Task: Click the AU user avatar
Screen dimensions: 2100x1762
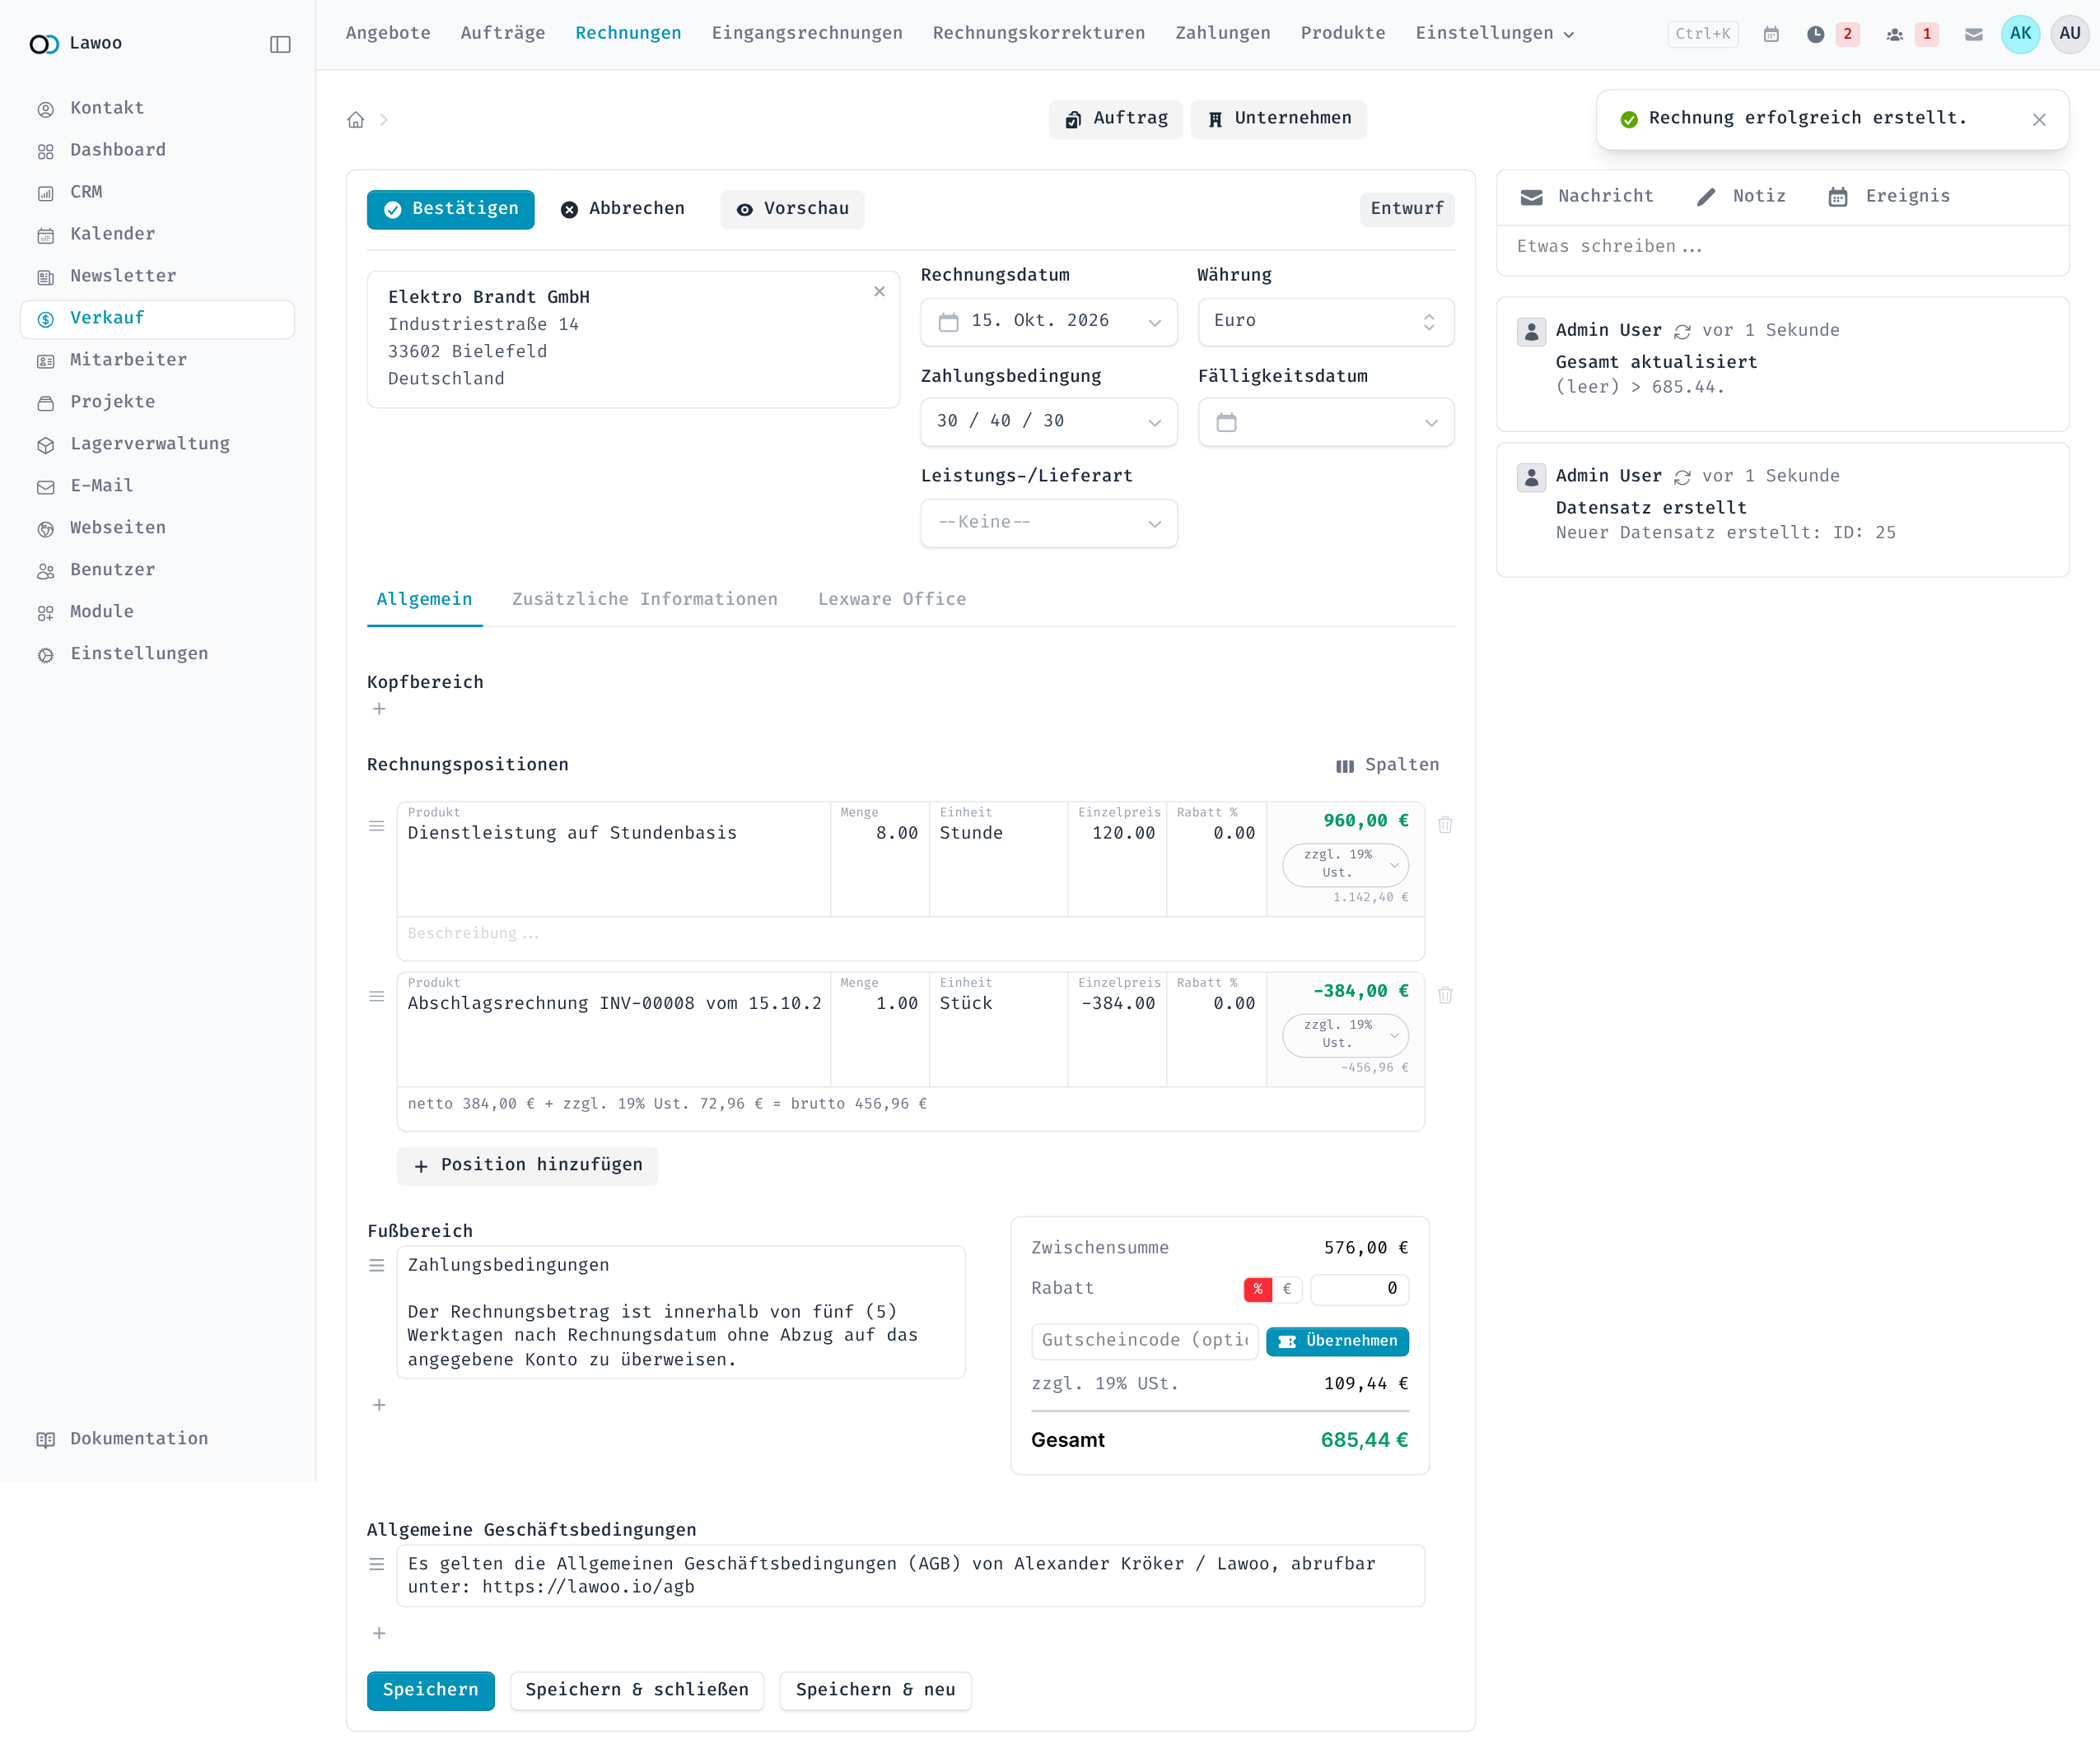Action: 2070,34
